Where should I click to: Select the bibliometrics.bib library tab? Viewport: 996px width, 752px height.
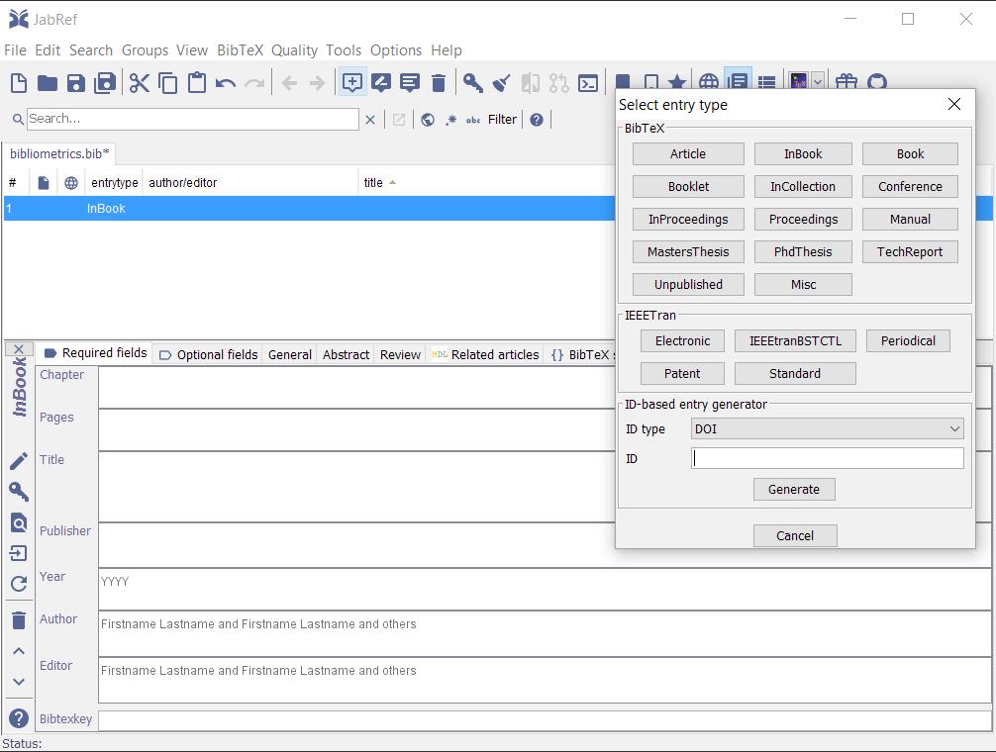coord(59,153)
